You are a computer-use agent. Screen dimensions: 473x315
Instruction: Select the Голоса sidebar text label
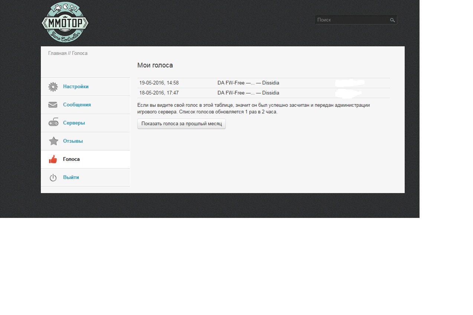pos(71,159)
